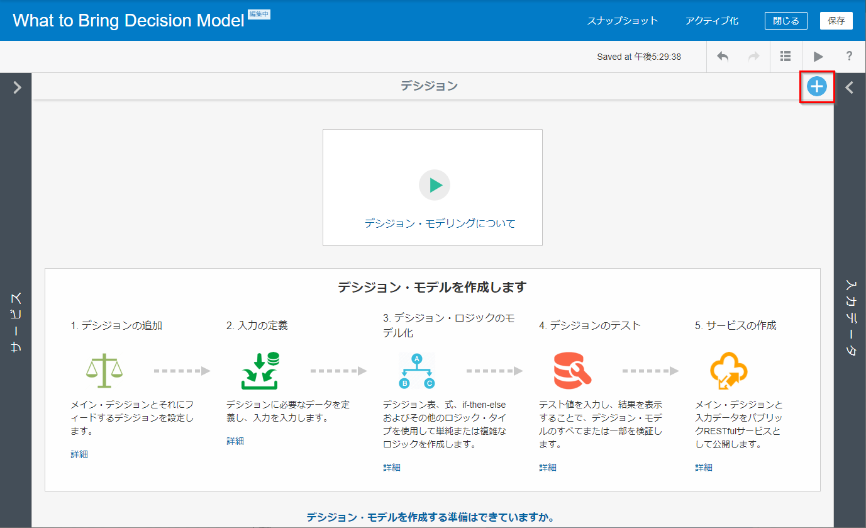Expand the left サービス panel chevron
866x528 pixels.
point(17,87)
